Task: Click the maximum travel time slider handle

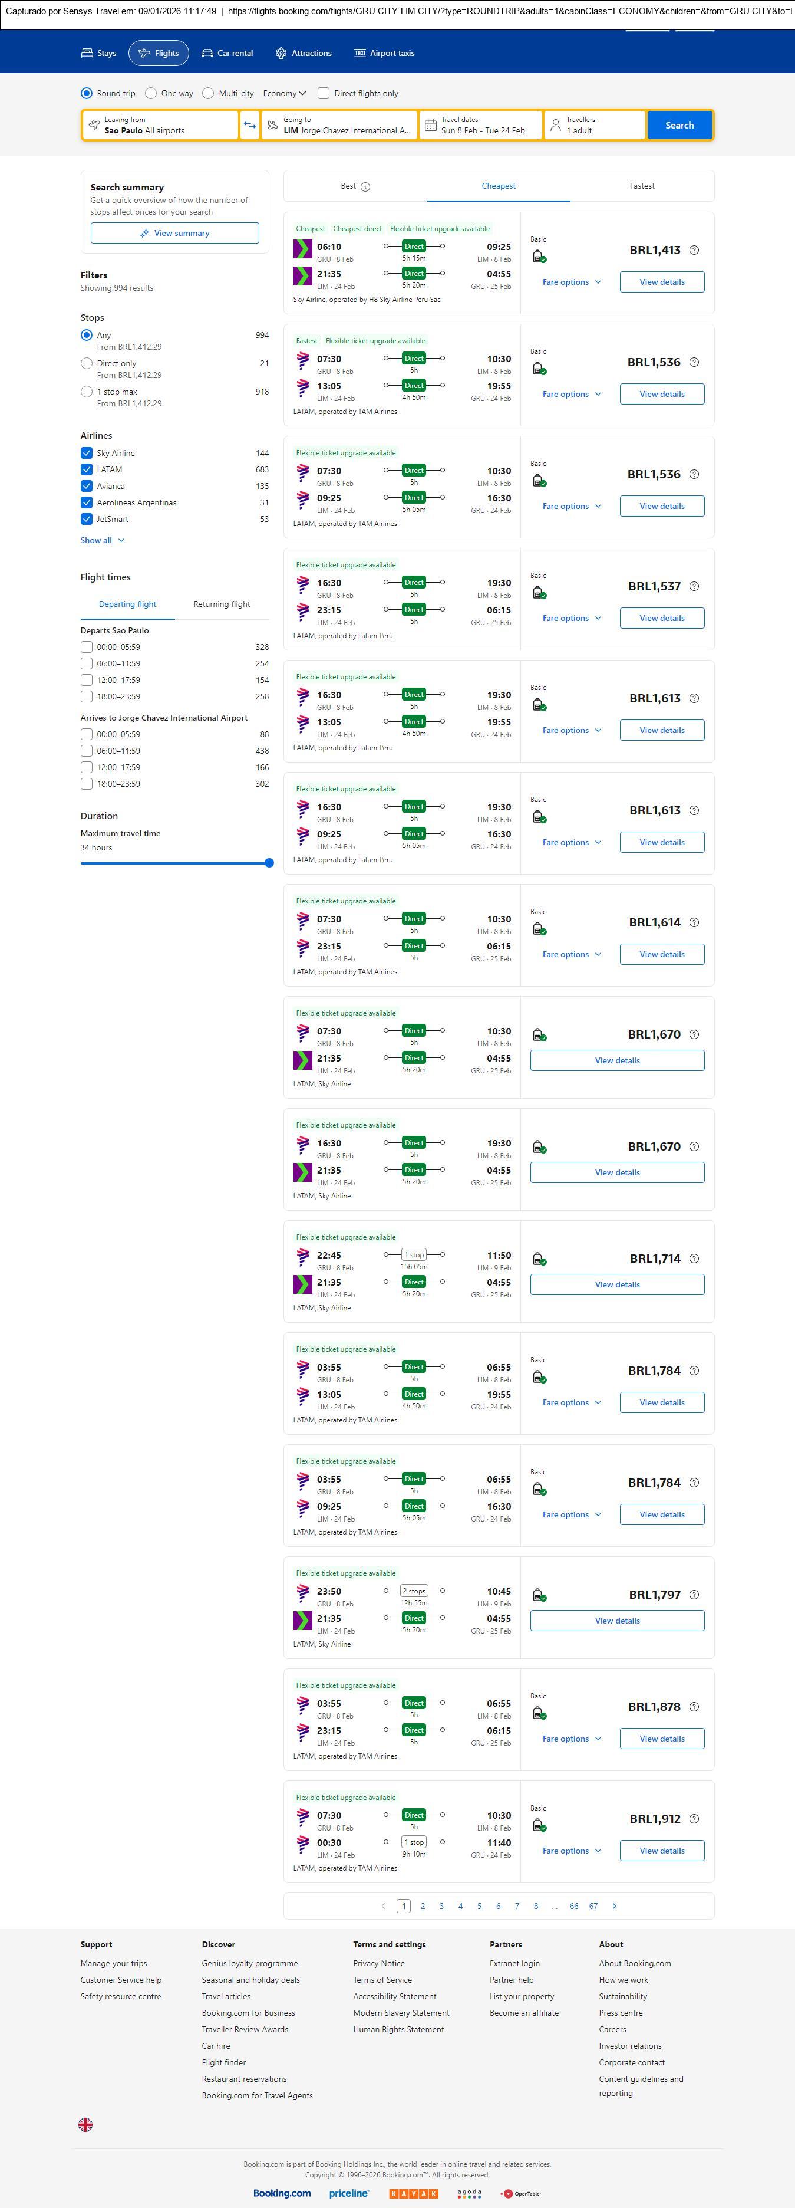Action: click(269, 863)
